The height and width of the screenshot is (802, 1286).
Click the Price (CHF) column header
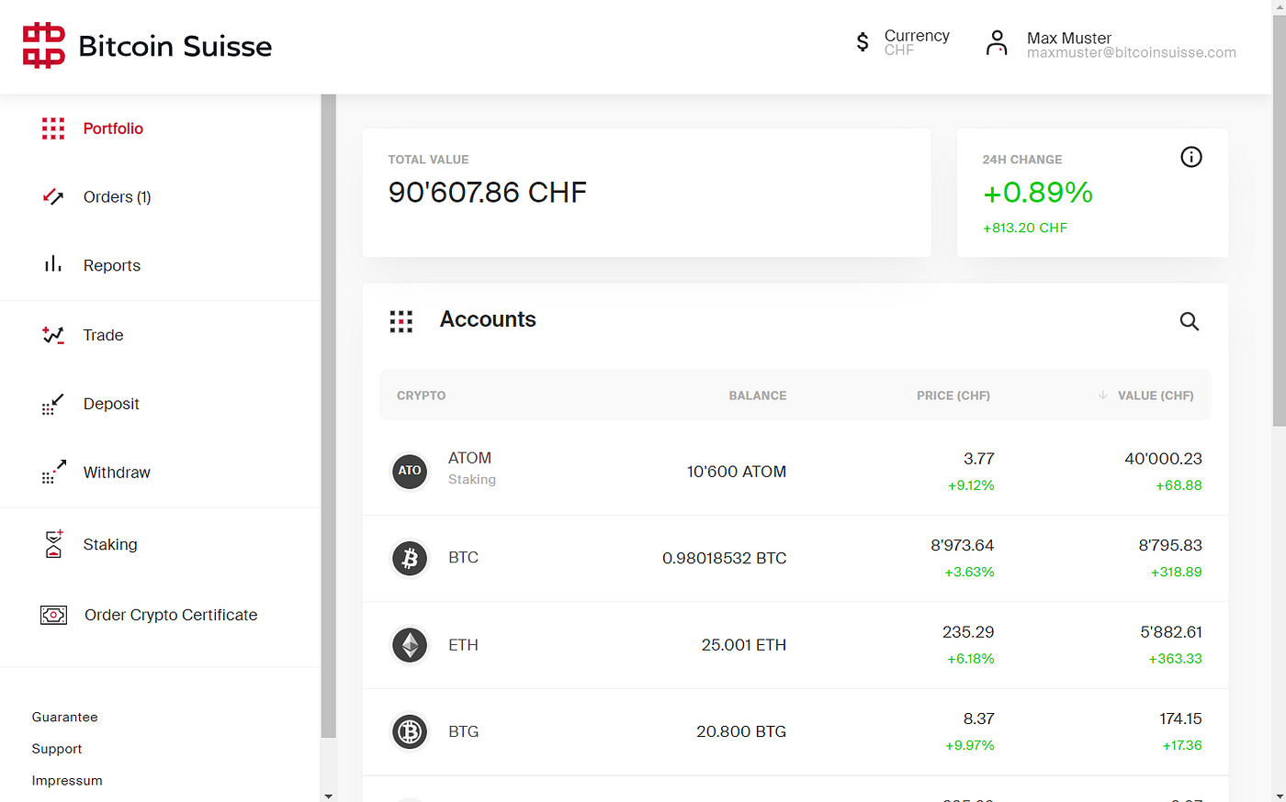[x=953, y=395]
